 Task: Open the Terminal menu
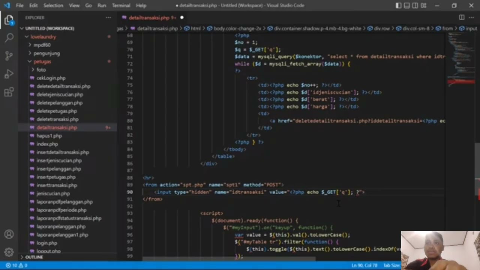tap(121, 6)
